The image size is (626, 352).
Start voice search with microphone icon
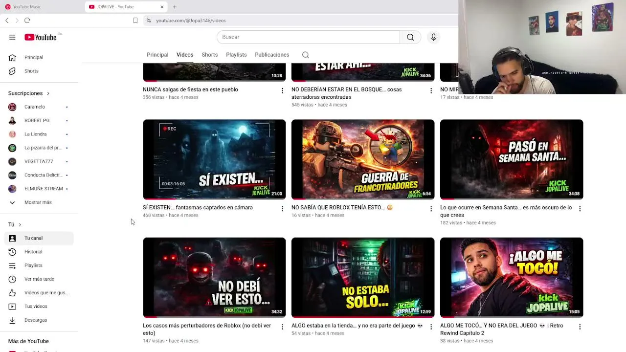coord(433,37)
